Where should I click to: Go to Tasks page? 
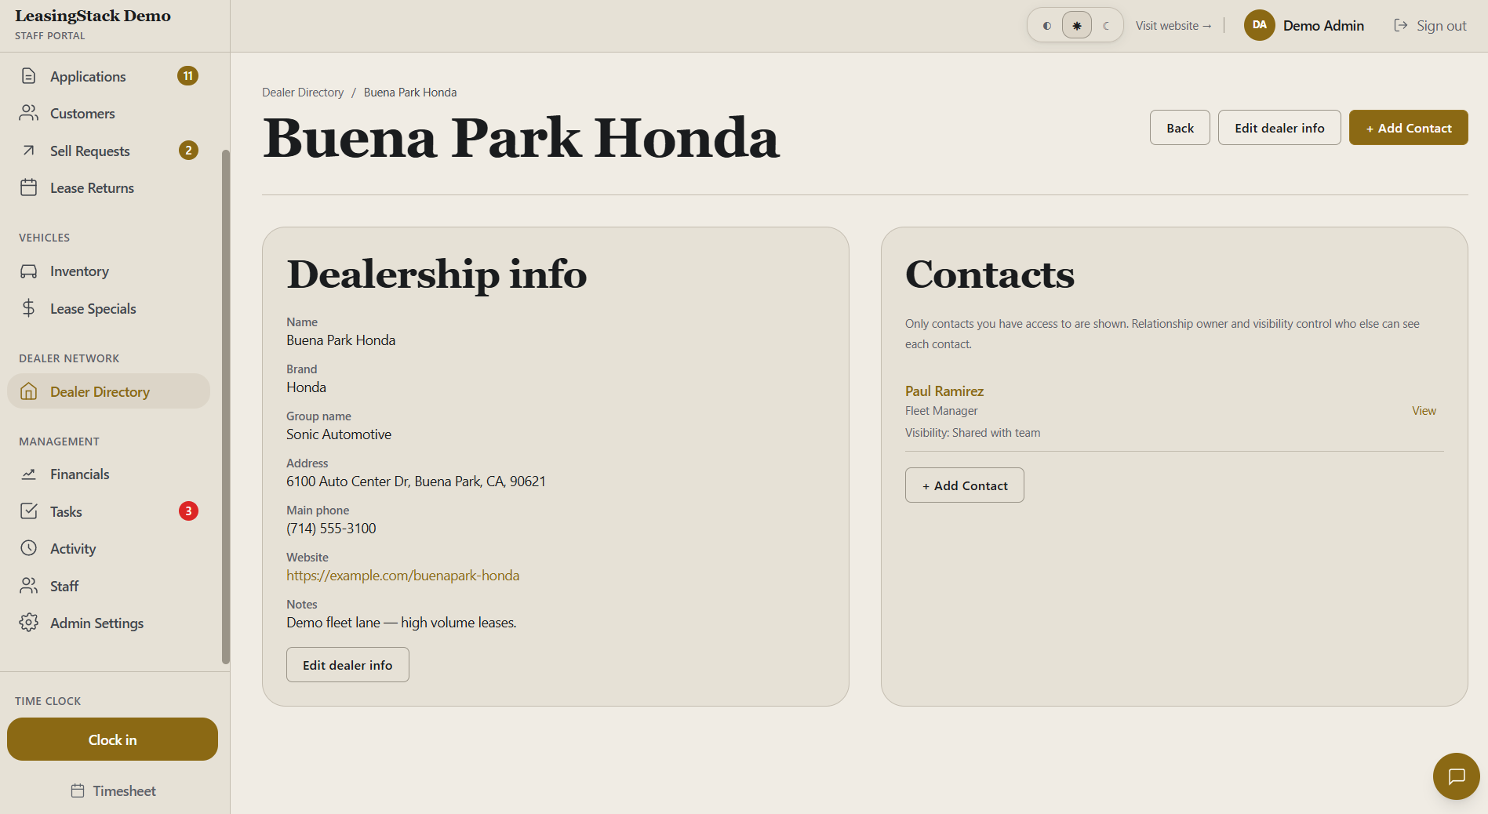[x=109, y=511]
